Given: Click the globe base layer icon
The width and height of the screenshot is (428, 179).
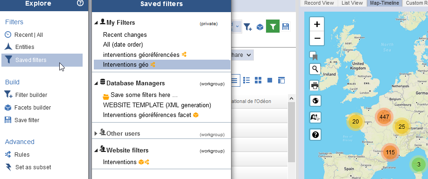Looking at the screenshot, I should (315, 101).
